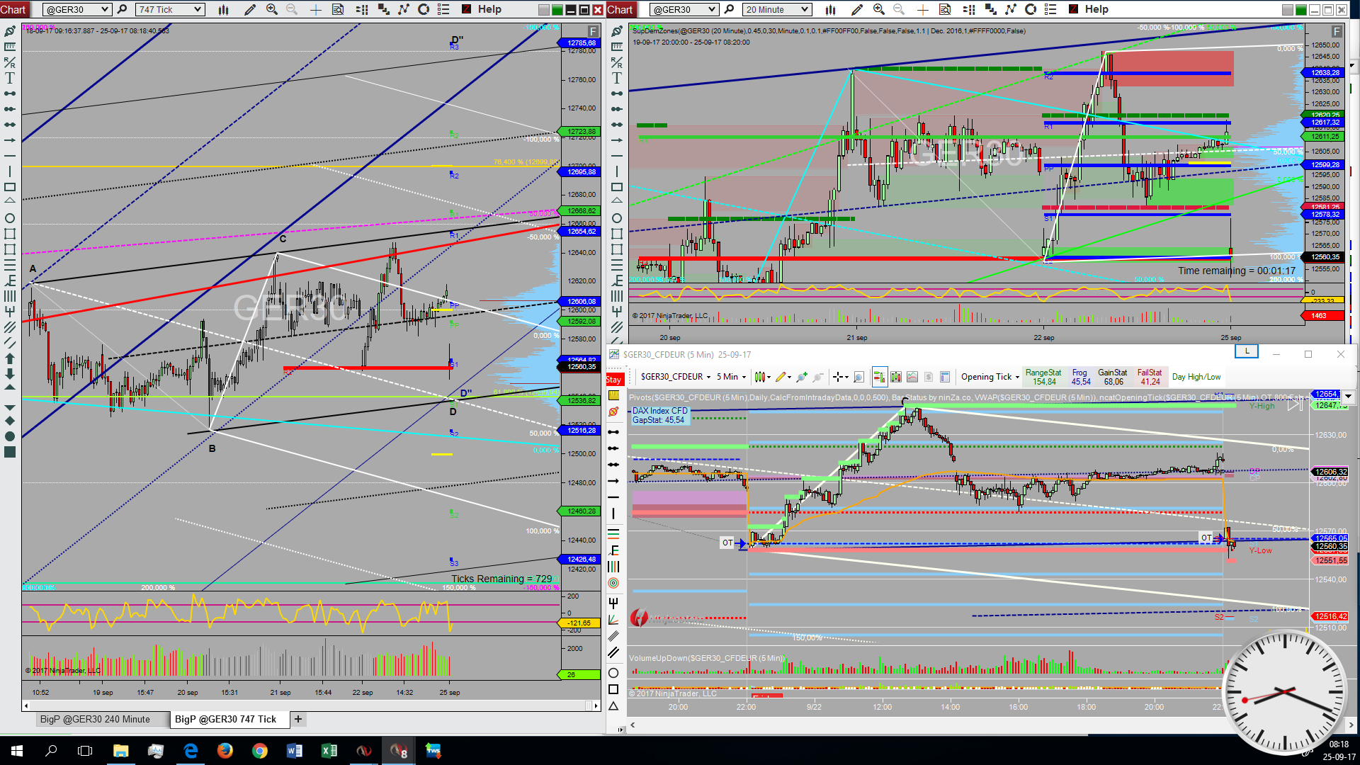Open Help menu in 20 Minute chart
Viewport: 1360px width, 765px height.
[1096, 9]
